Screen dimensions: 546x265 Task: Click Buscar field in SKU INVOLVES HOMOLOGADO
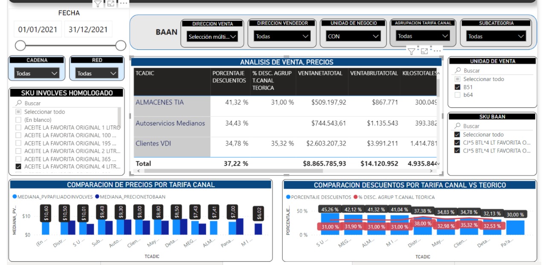coord(68,103)
